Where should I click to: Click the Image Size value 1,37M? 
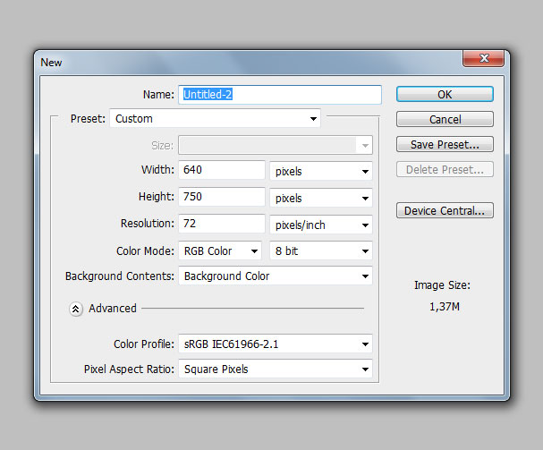(445, 307)
